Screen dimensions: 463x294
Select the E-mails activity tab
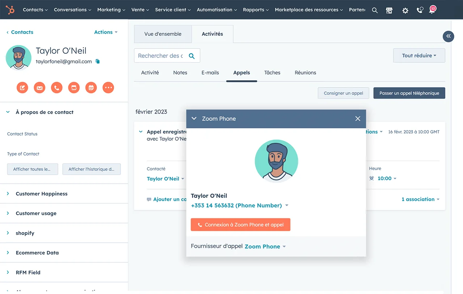210,73
